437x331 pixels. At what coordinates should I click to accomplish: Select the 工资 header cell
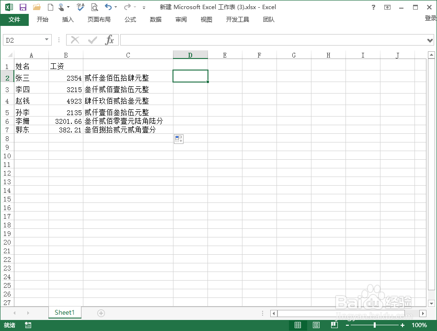66,66
